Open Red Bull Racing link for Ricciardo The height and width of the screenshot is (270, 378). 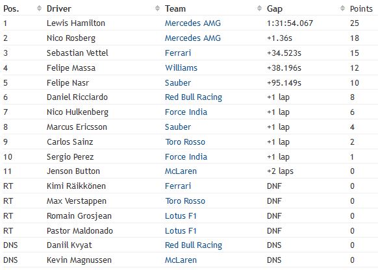click(194, 97)
